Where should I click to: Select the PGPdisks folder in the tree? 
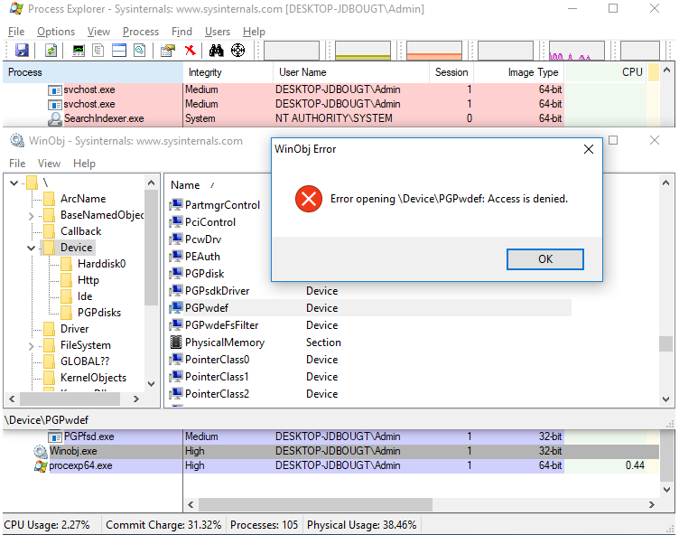(98, 313)
